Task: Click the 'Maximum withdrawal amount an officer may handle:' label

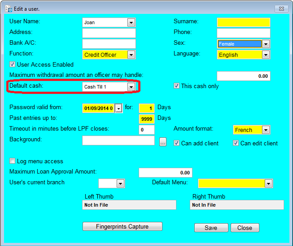Action: pyautogui.click(x=76, y=75)
